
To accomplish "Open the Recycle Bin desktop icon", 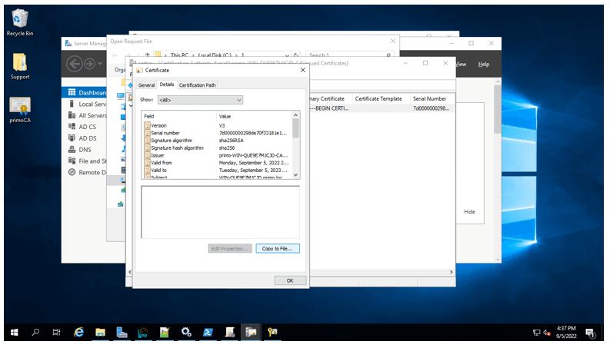I will point(18,21).
